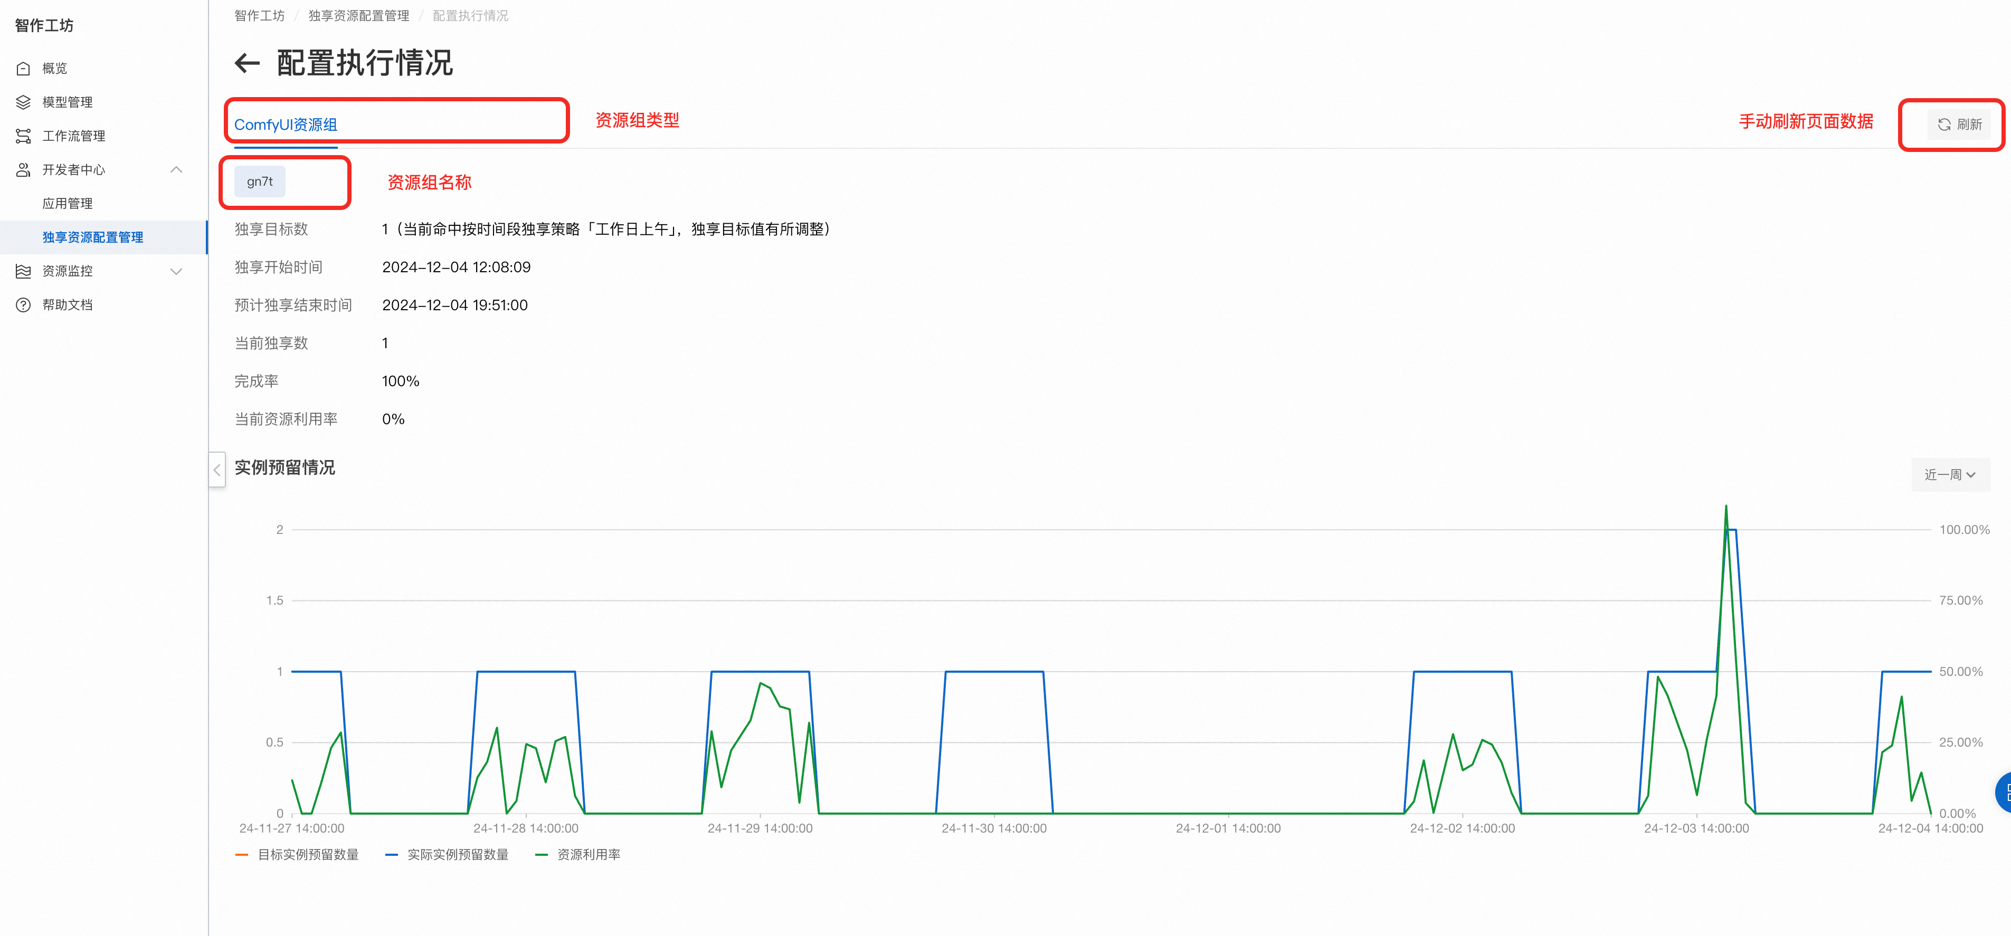The width and height of the screenshot is (2011, 936).
Task: Open 工作流管理 in the sidebar
Action: [103, 136]
